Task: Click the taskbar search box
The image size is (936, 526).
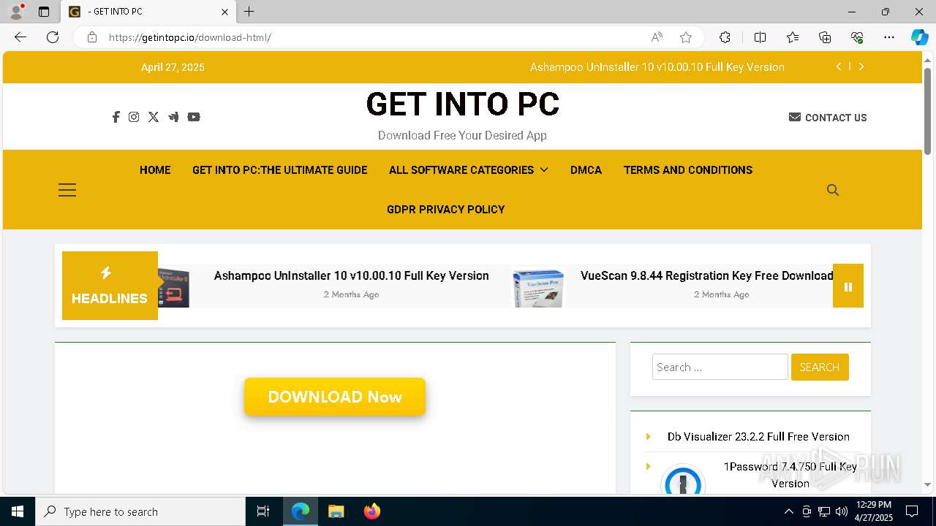Action: 140,511
